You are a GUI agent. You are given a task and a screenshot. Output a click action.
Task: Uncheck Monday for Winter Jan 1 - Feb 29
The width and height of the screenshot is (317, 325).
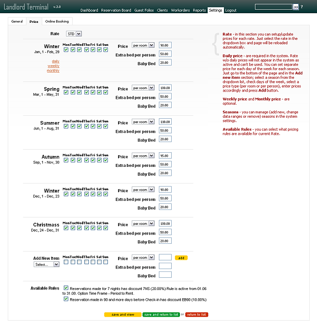coord(66,50)
